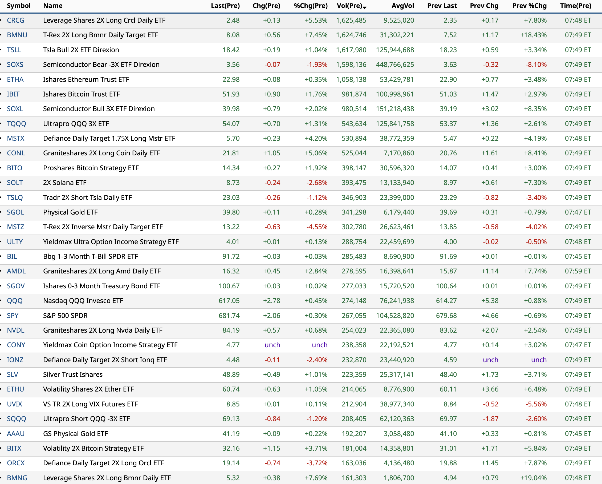Click the TQQQ ticker link
This screenshot has height=484, width=602.
coord(17,124)
